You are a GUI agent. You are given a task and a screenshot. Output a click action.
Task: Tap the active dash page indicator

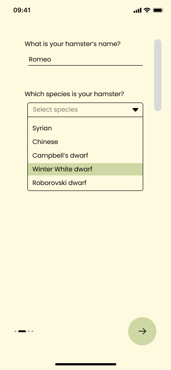click(22, 331)
